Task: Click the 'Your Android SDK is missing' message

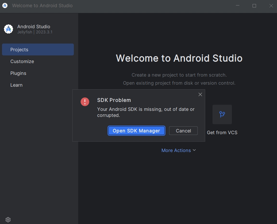Action: pyautogui.click(x=146, y=112)
